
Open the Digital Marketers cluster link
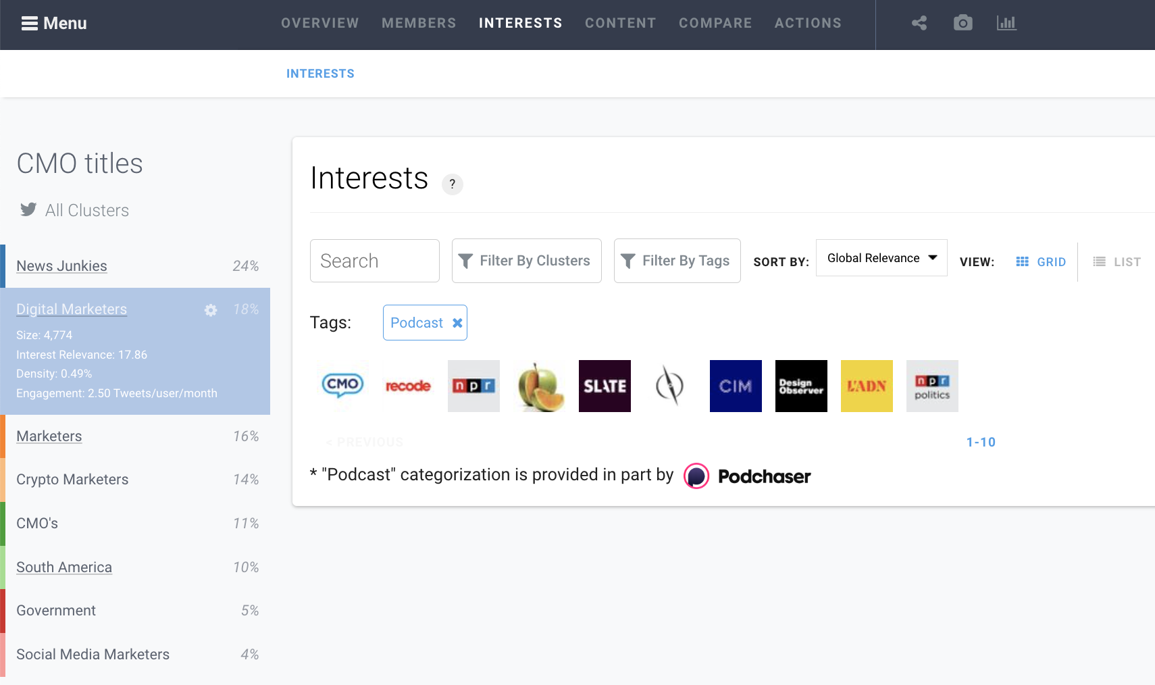72,309
